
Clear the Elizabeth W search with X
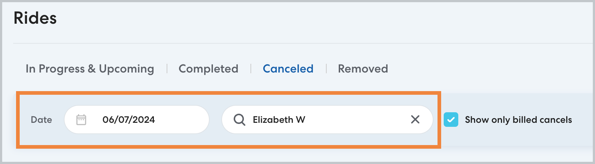pyautogui.click(x=415, y=120)
